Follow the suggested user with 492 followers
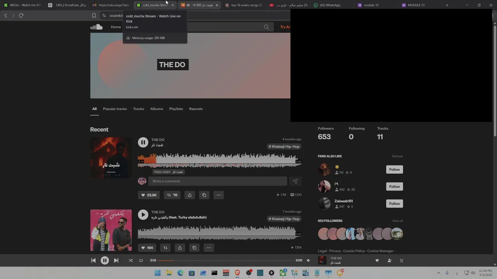This screenshot has height=279, width=497. click(394, 186)
